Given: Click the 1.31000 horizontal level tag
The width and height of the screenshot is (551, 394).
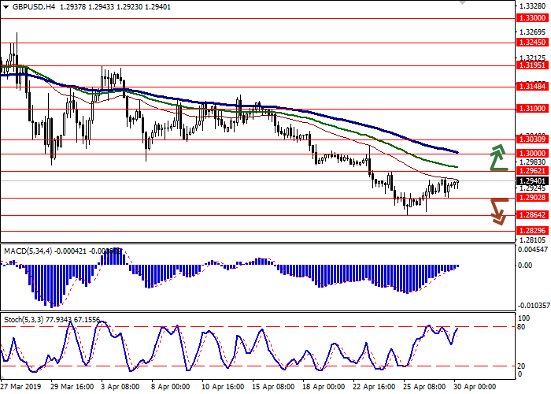Looking at the screenshot, I should 529,109.
